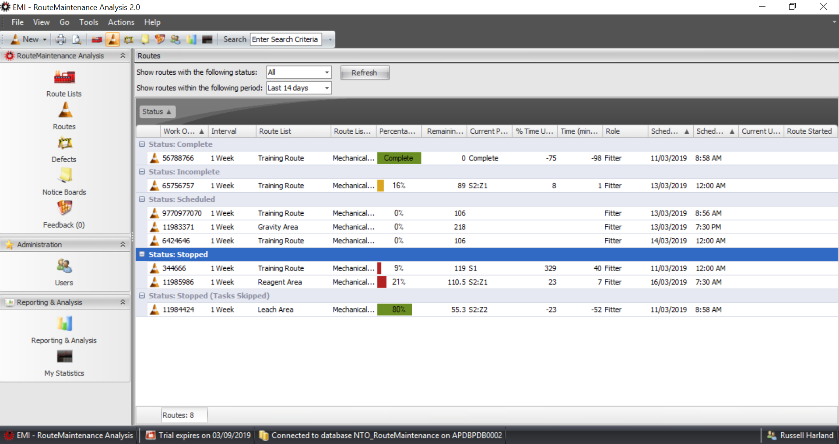Open Users under Administration
This screenshot has height=444, width=839.
point(64,272)
